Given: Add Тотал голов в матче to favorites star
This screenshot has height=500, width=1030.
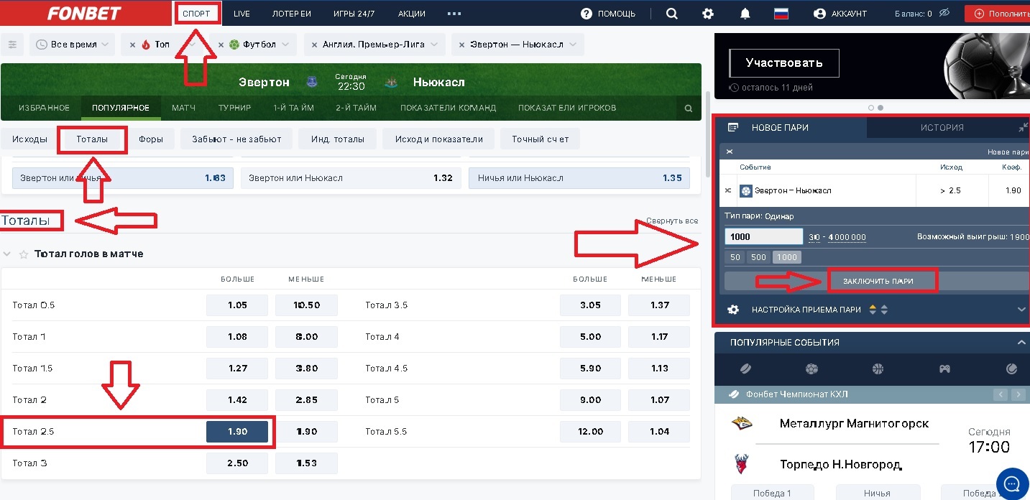Looking at the screenshot, I should click(23, 254).
